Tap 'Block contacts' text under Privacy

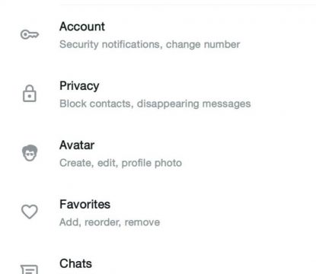coord(95,104)
